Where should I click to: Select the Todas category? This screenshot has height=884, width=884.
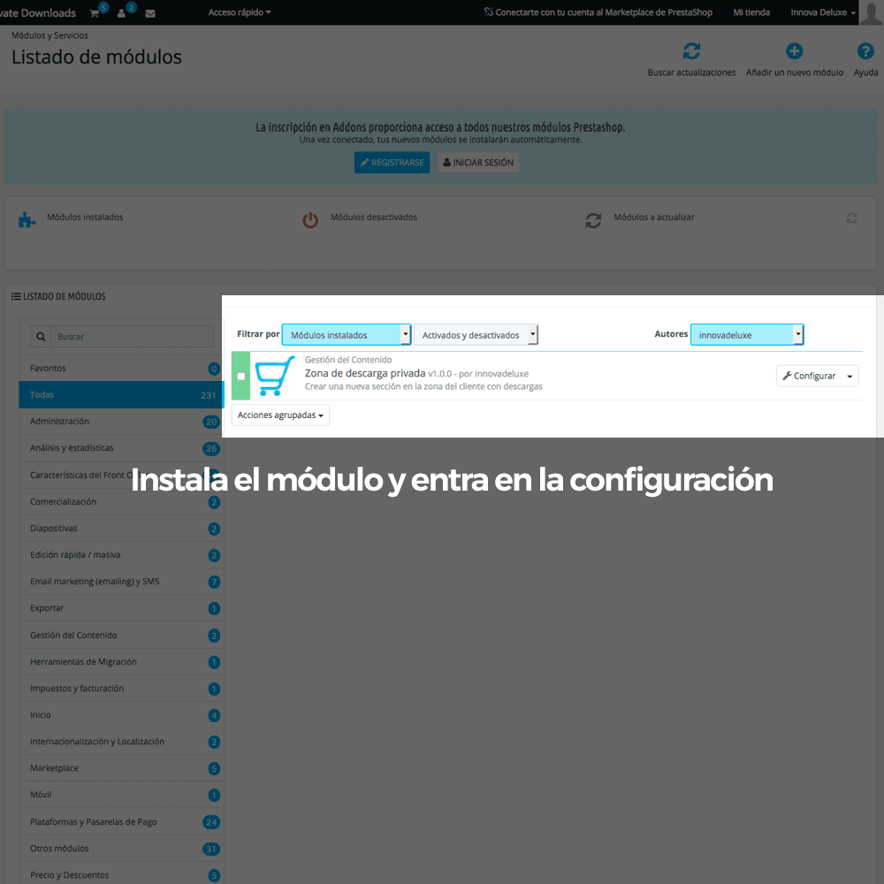point(121,394)
